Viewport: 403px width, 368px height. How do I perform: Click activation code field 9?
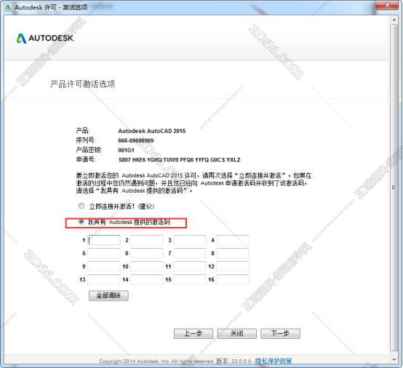104,266
